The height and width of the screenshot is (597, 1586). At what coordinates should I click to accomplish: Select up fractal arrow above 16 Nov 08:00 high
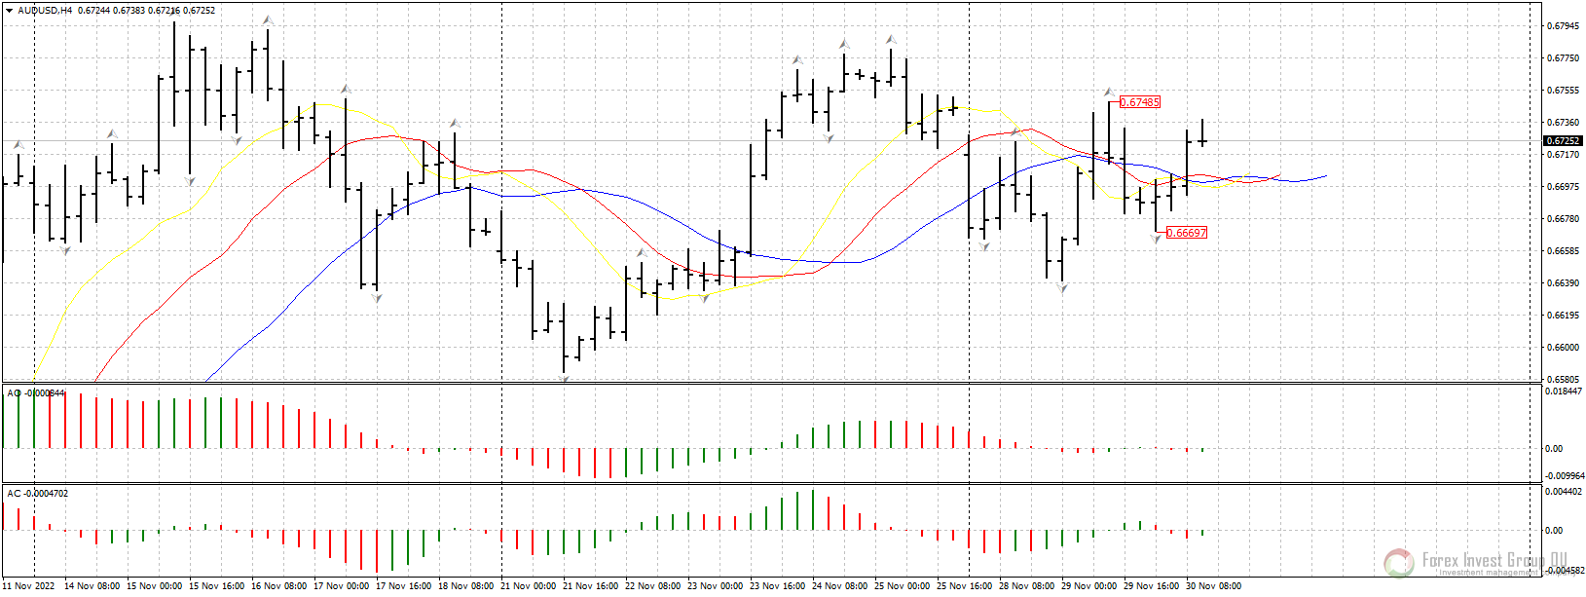pyautogui.click(x=267, y=20)
